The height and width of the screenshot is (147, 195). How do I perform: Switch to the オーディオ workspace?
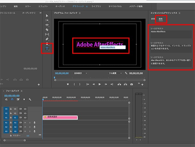pos(60,6)
